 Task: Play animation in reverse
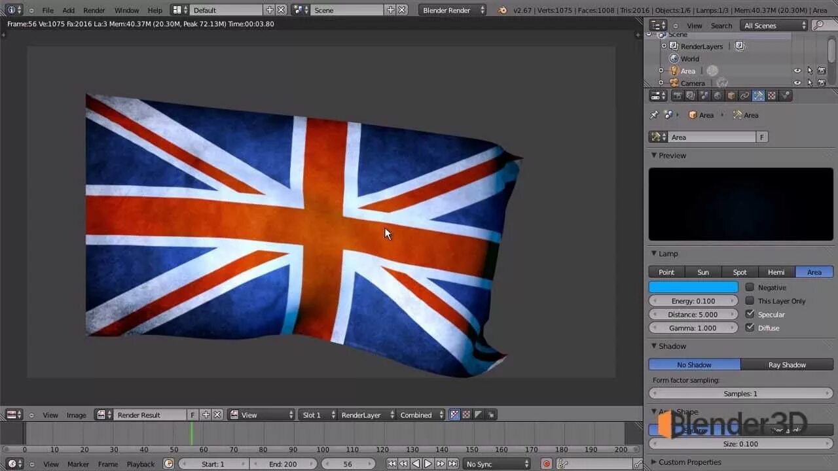point(416,464)
